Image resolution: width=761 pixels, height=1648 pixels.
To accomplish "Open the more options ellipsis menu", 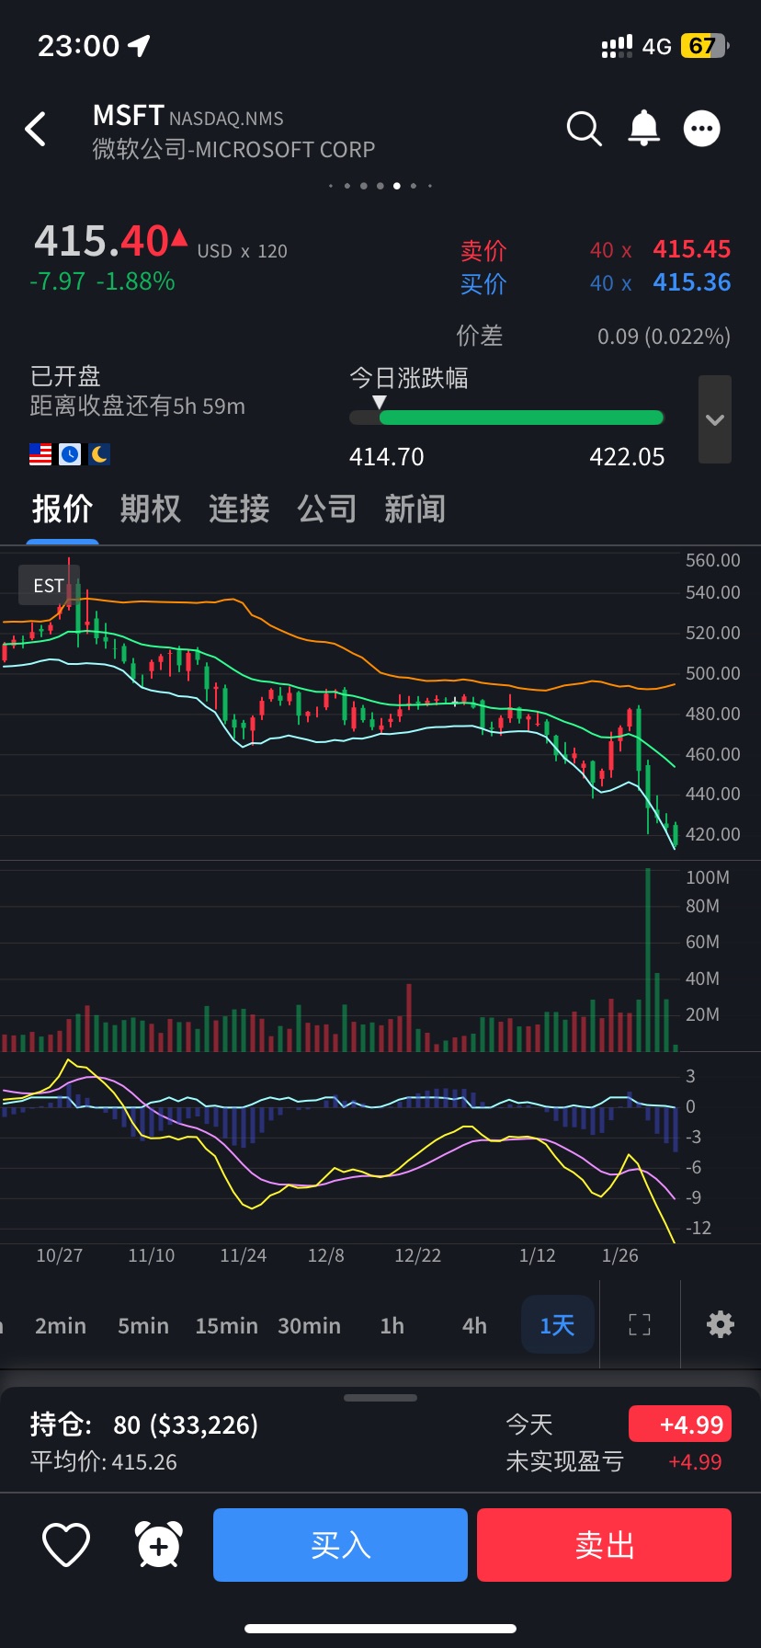I will [x=702, y=129].
